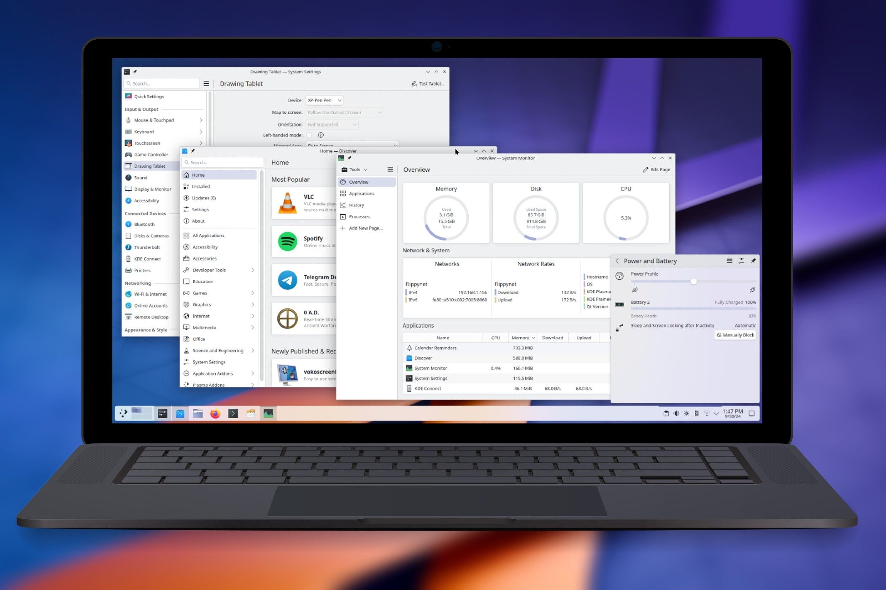Image resolution: width=886 pixels, height=590 pixels.
Task: Click the Memory usage ring gauge
Action: point(446,218)
